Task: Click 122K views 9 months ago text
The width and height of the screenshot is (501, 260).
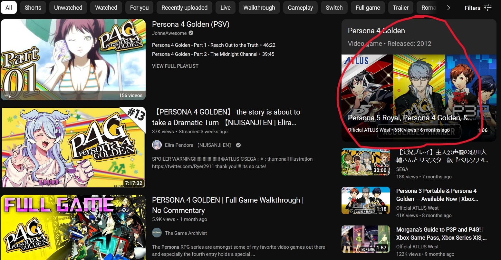Action: pos(425,254)
